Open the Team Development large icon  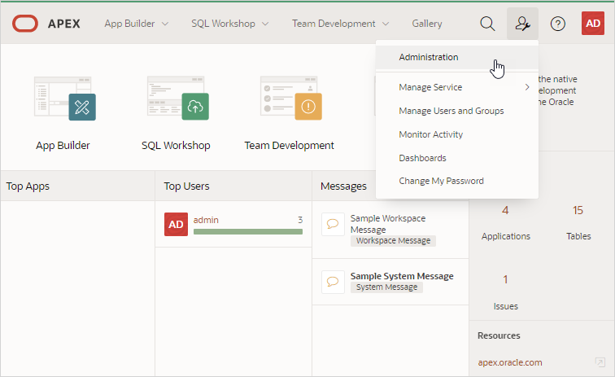291,99
